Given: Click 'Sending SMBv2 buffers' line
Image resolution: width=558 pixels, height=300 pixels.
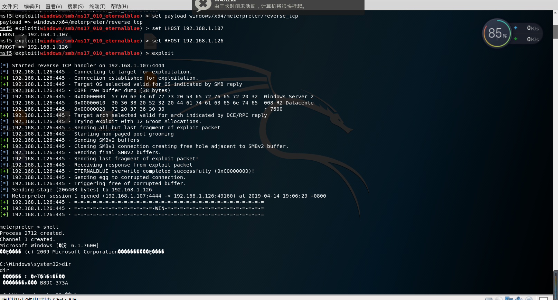Looking at the screenshot, I should (70, 140).
